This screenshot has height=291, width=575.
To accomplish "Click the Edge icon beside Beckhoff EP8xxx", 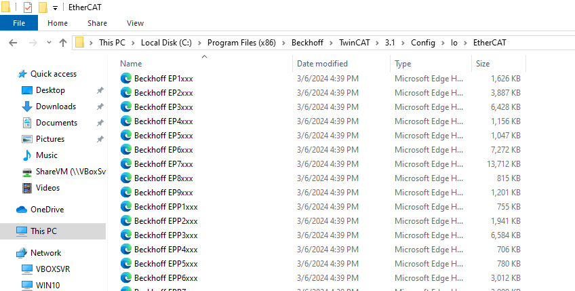I will pos(126,178).
